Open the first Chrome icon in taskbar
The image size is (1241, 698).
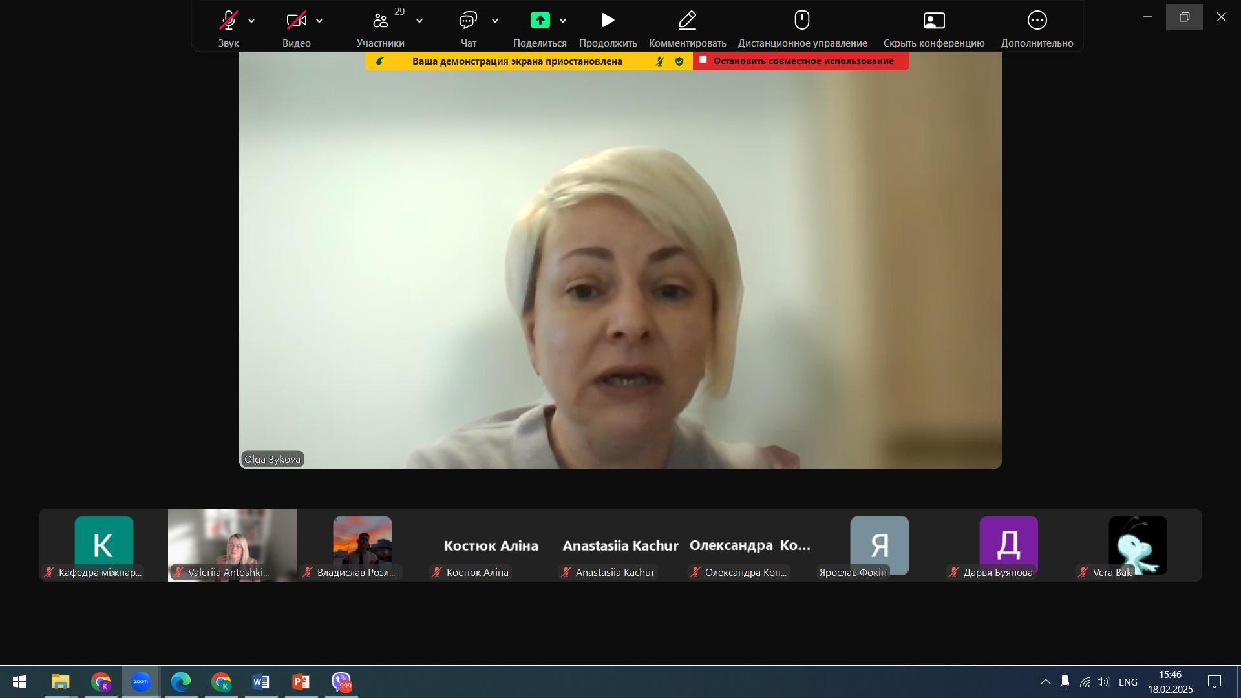point(101,682)
